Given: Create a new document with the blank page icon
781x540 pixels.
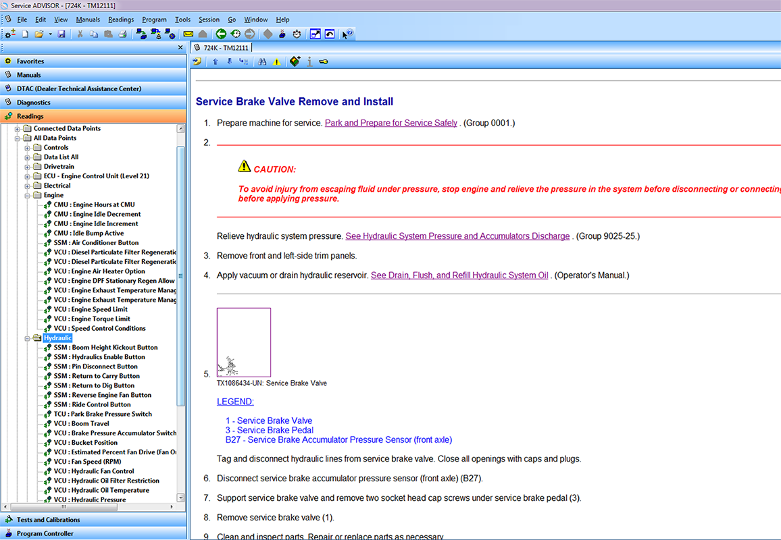Looking at the screenshot, I should [x=25, y=34].
